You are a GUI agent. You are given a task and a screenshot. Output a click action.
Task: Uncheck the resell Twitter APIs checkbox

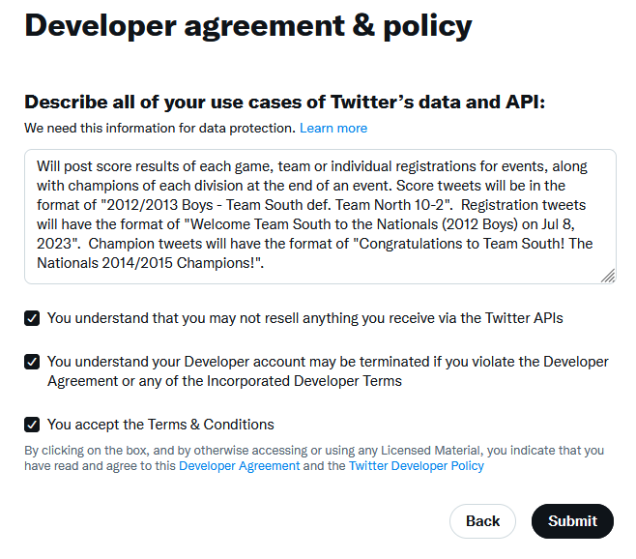(x=32, y=318)
